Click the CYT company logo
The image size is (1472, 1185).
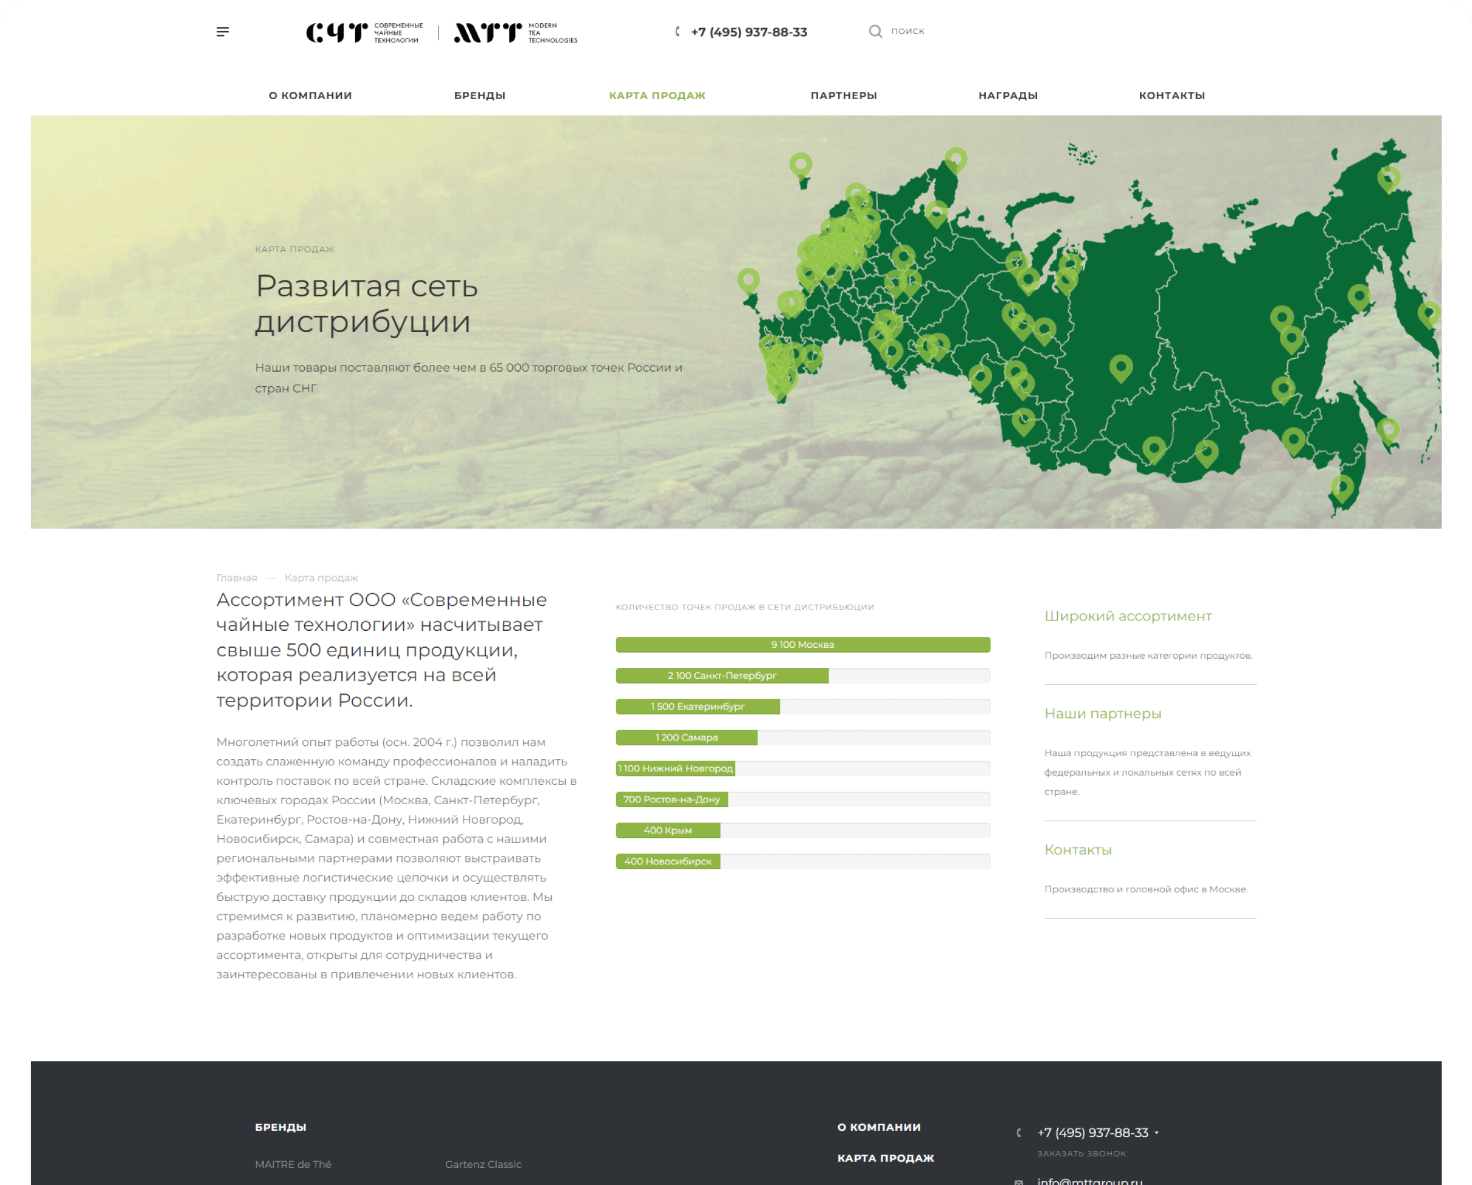click(x=364, y=32)
